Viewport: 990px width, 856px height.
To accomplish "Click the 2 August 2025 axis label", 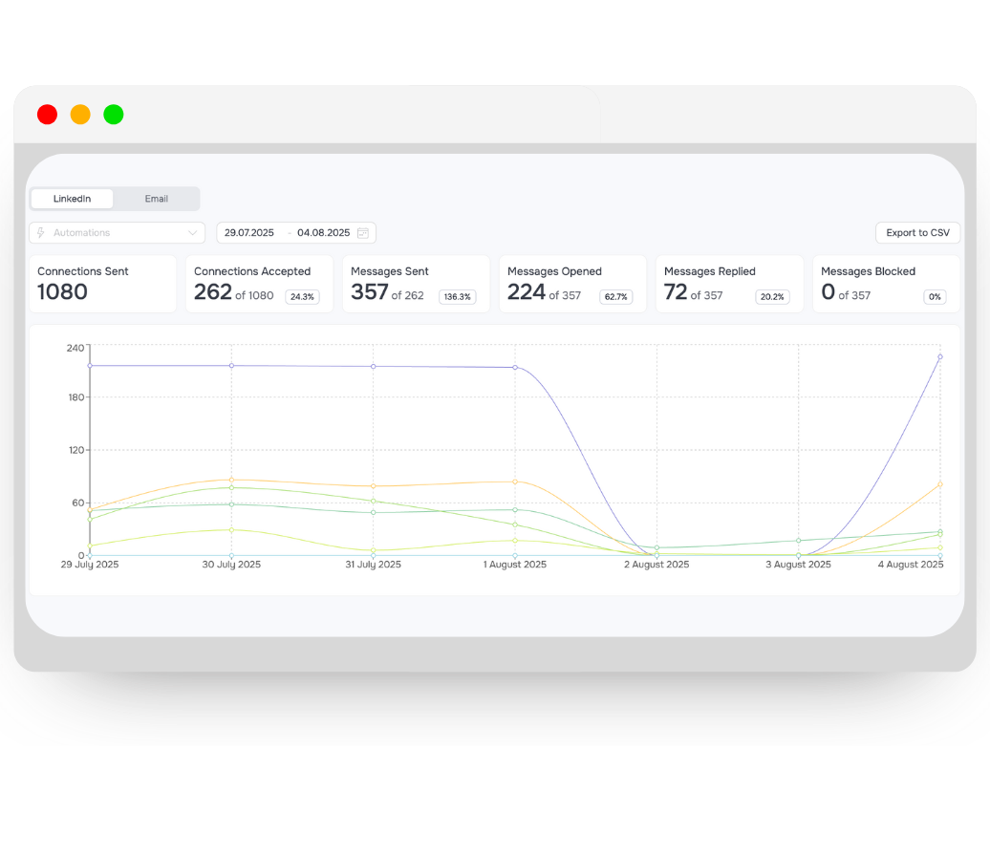I will click(656, 565).
